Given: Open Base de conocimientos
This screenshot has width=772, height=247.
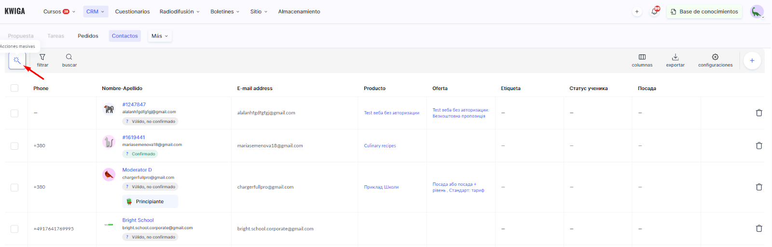Looking at the screenshot, I should (x=704, y=12).
